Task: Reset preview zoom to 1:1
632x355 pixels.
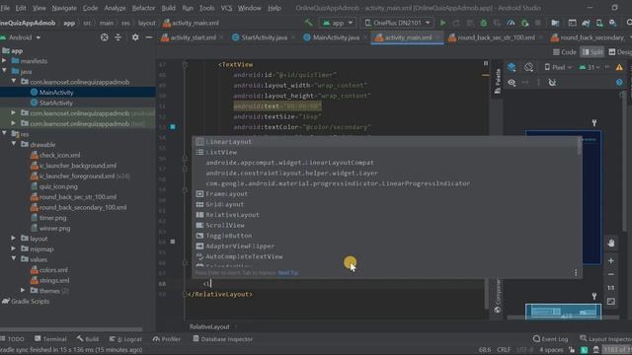Action: 611,288
